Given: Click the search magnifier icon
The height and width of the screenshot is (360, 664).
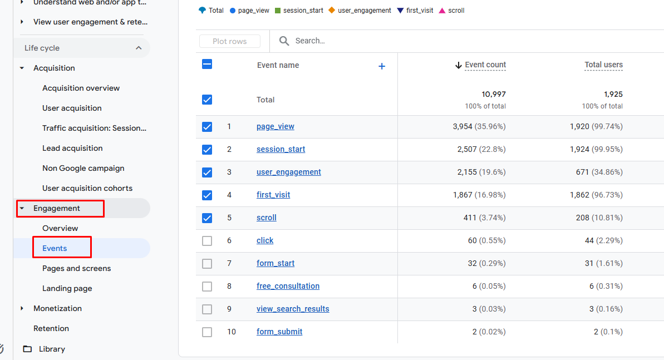Looking at the screenshot, I should coord(284,41).
